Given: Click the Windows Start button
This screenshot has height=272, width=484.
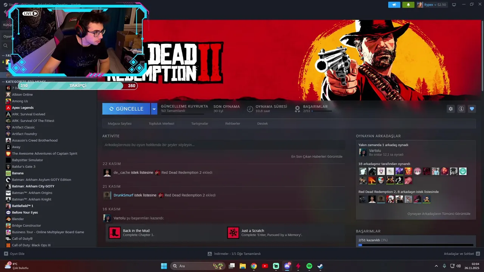Looking at the screenshot, I should coord(164,266).
